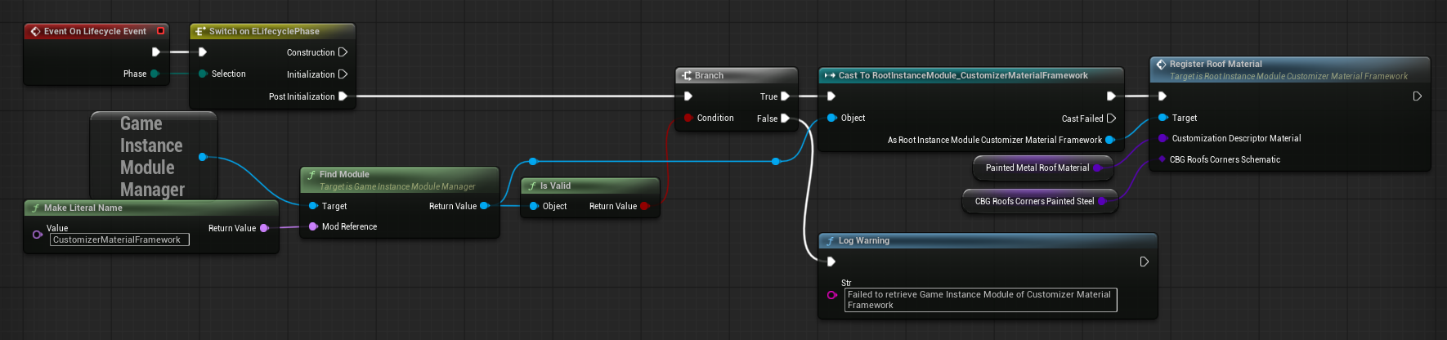The image size is (1447, 340).
Task: Click the red delegate pin on Event On Lifecycle Event
Action: pos(160,31)
